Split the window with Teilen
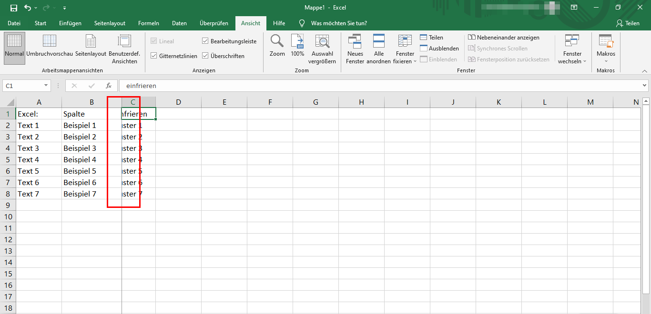Screen dimensions: 651x314 (x=432, y=38)
